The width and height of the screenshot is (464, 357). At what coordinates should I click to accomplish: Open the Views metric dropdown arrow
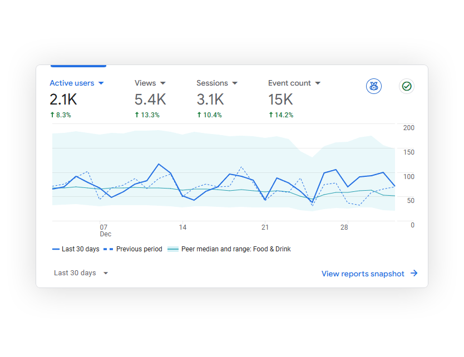coord(162,83)
